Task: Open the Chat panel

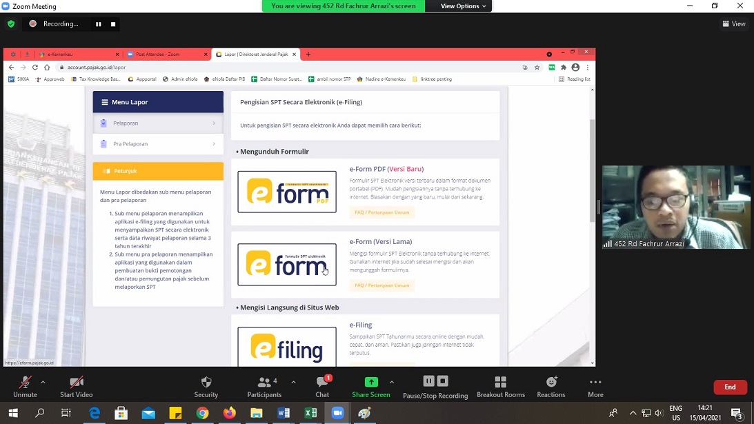Action: (x=322, y=383)
